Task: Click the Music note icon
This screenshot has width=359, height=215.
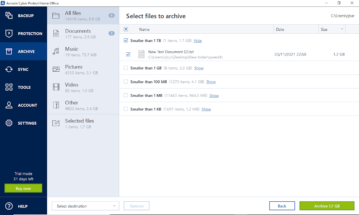Action: [x=56, y=51]
